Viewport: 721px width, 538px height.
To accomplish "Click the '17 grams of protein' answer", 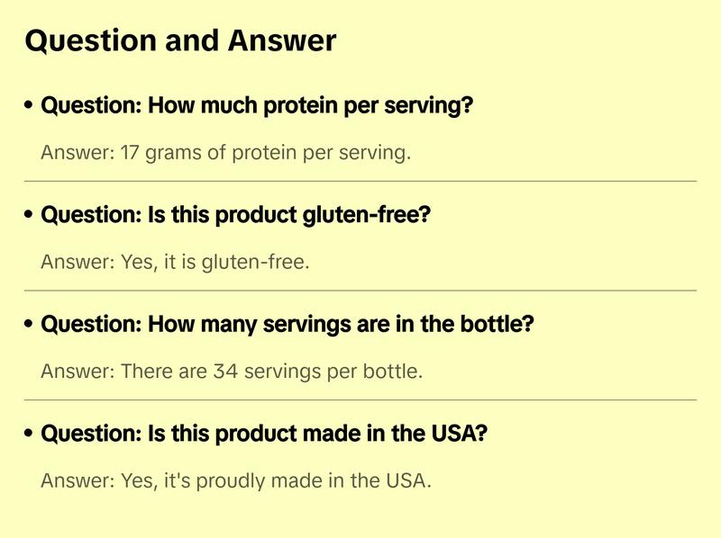I will tap(225, 153).
